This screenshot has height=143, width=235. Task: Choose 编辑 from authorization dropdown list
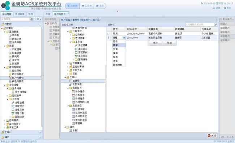pyautogui.click(x=119, y=53)
